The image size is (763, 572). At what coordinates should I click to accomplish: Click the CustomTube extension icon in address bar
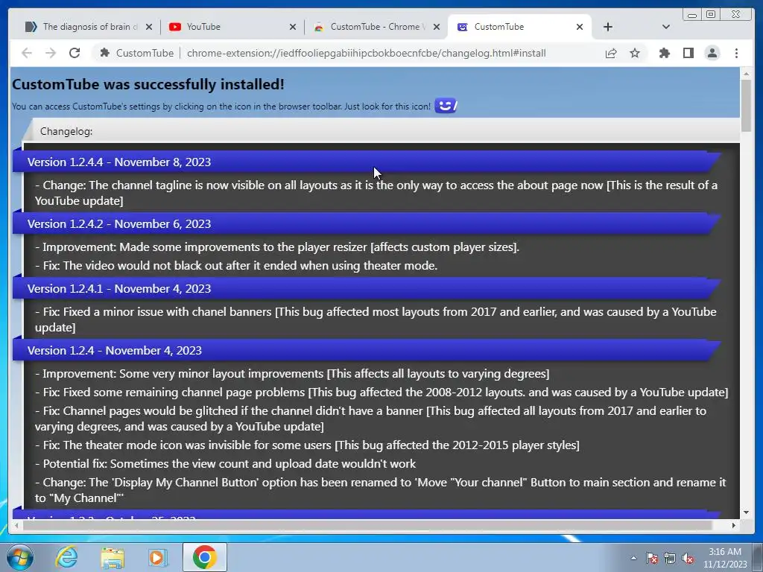point(104,53)
